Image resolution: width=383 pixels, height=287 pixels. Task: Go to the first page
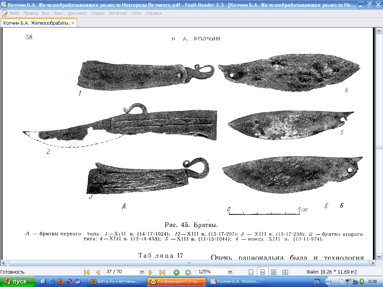(87, 272)
